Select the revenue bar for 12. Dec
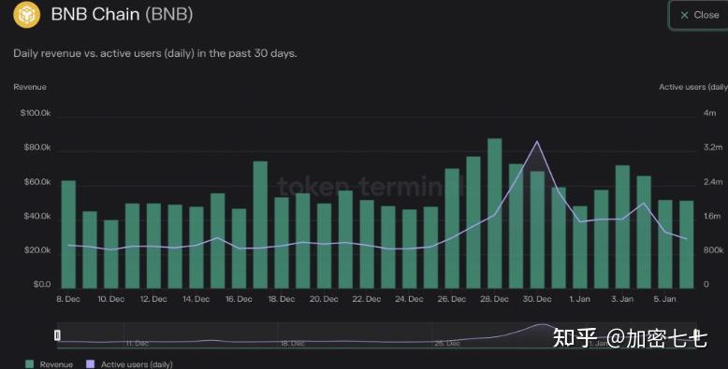728x369 pixels. (x=153, y=246)
